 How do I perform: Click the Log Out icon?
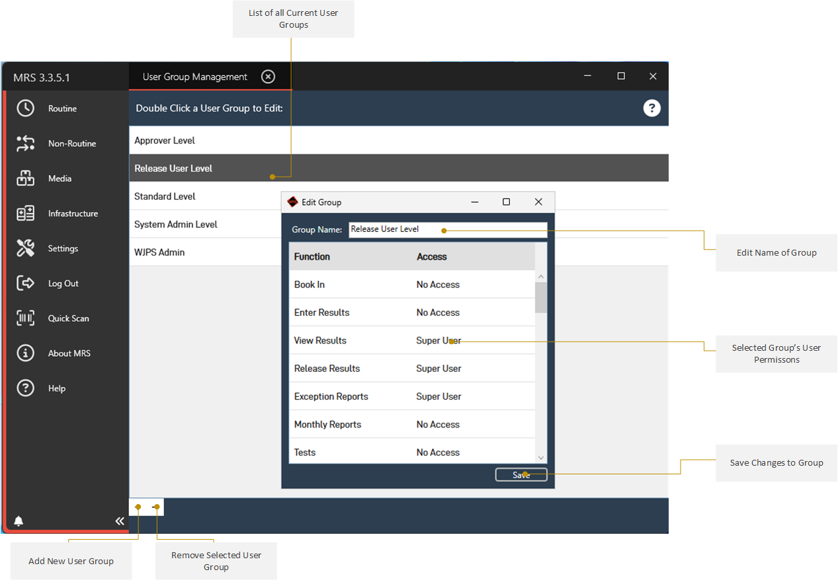click(25, 283)
